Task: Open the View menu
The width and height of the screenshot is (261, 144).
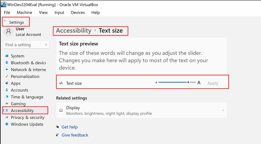Action: (43, 13)
